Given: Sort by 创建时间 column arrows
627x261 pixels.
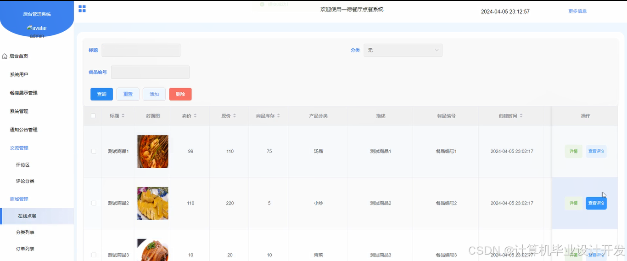Looking at the screenshot, I should [521, 116].
